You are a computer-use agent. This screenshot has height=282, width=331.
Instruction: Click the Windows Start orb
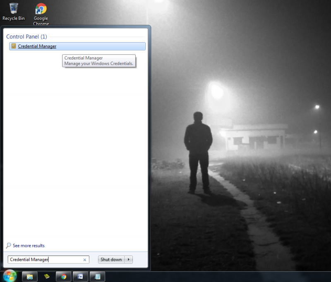coord(10,276)
